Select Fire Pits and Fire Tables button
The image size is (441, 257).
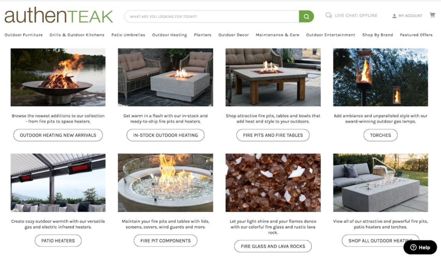pos(273,135)
